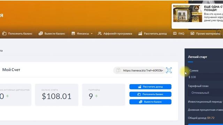Open Рассчитать доход in the navigation bar

click(x=153, y=34)
